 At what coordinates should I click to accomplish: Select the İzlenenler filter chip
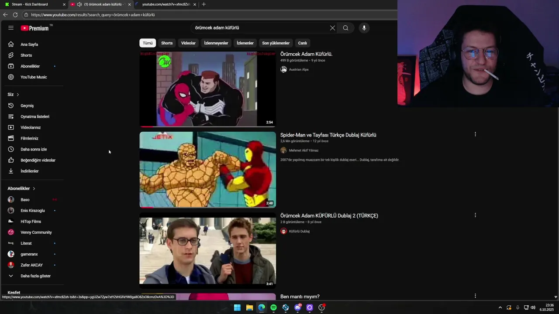(x=245, y=43)
